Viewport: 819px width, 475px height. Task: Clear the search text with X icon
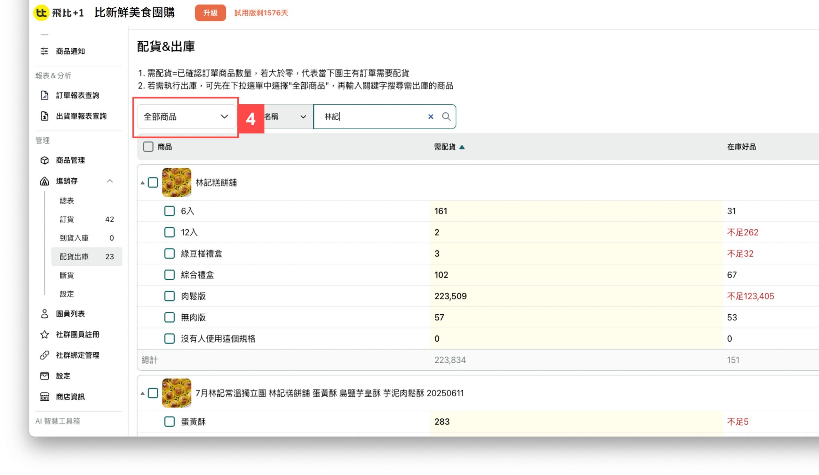coord(431,117)
